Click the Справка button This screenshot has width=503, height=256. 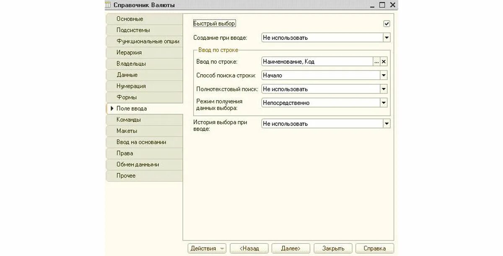point(375,248)
